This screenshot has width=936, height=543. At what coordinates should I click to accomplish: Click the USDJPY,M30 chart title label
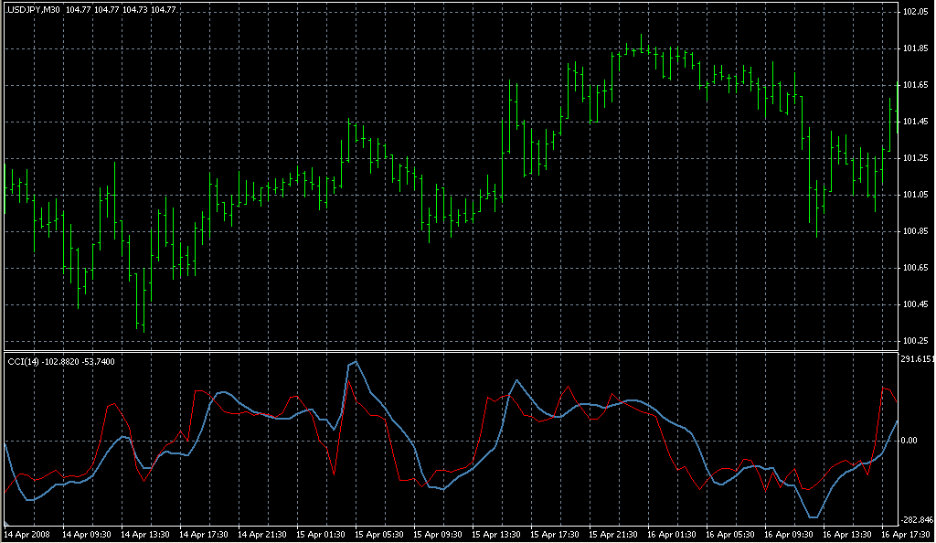click(33, 9)
